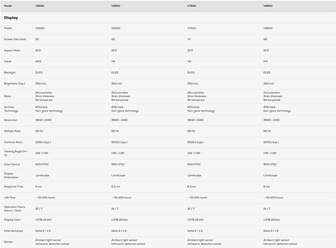Click the Brightness (Typ.) row label
The height and width of the screenshot is (248, 336).
click(14, 83)
